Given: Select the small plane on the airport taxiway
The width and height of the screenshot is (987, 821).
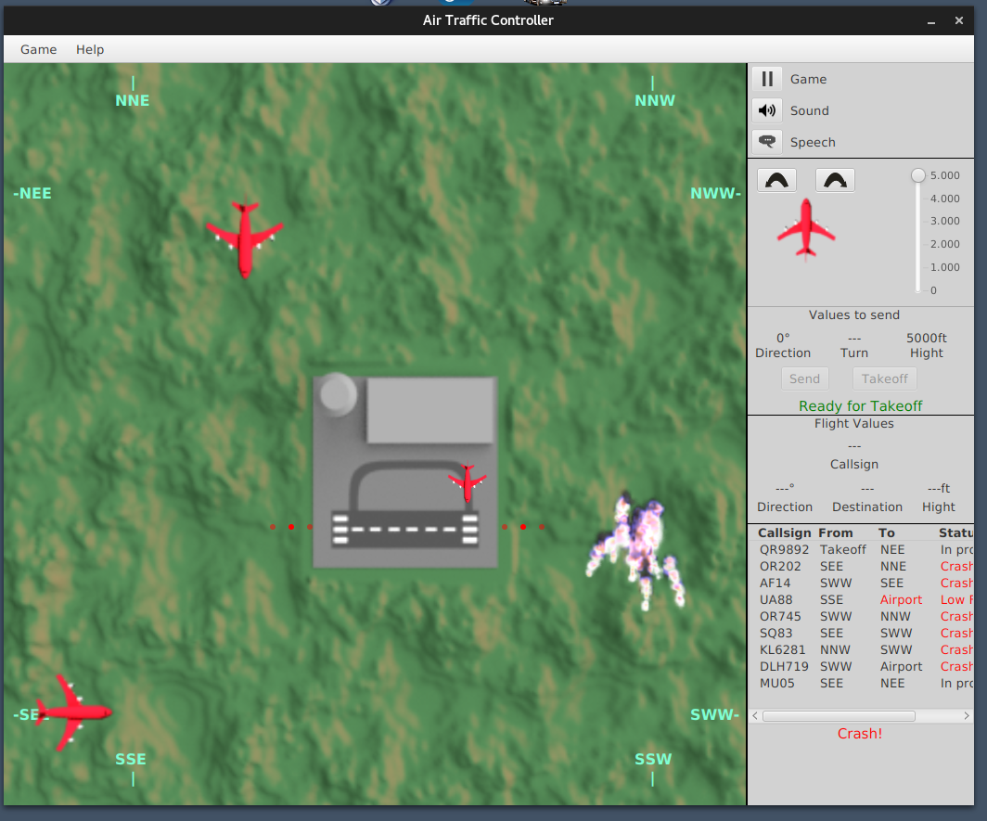Looking at the screenshot, I should click(x=468, y=483).
